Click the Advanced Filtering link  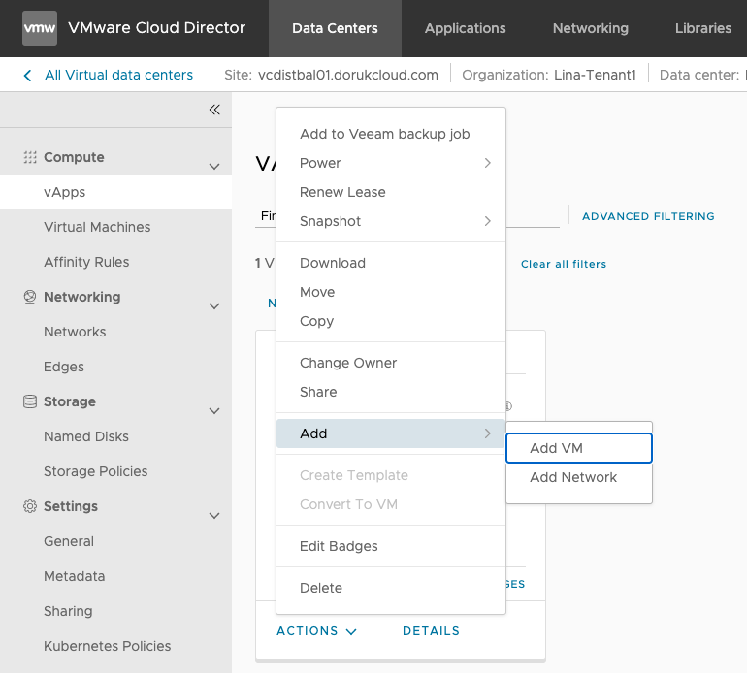(x=648, y=216)
